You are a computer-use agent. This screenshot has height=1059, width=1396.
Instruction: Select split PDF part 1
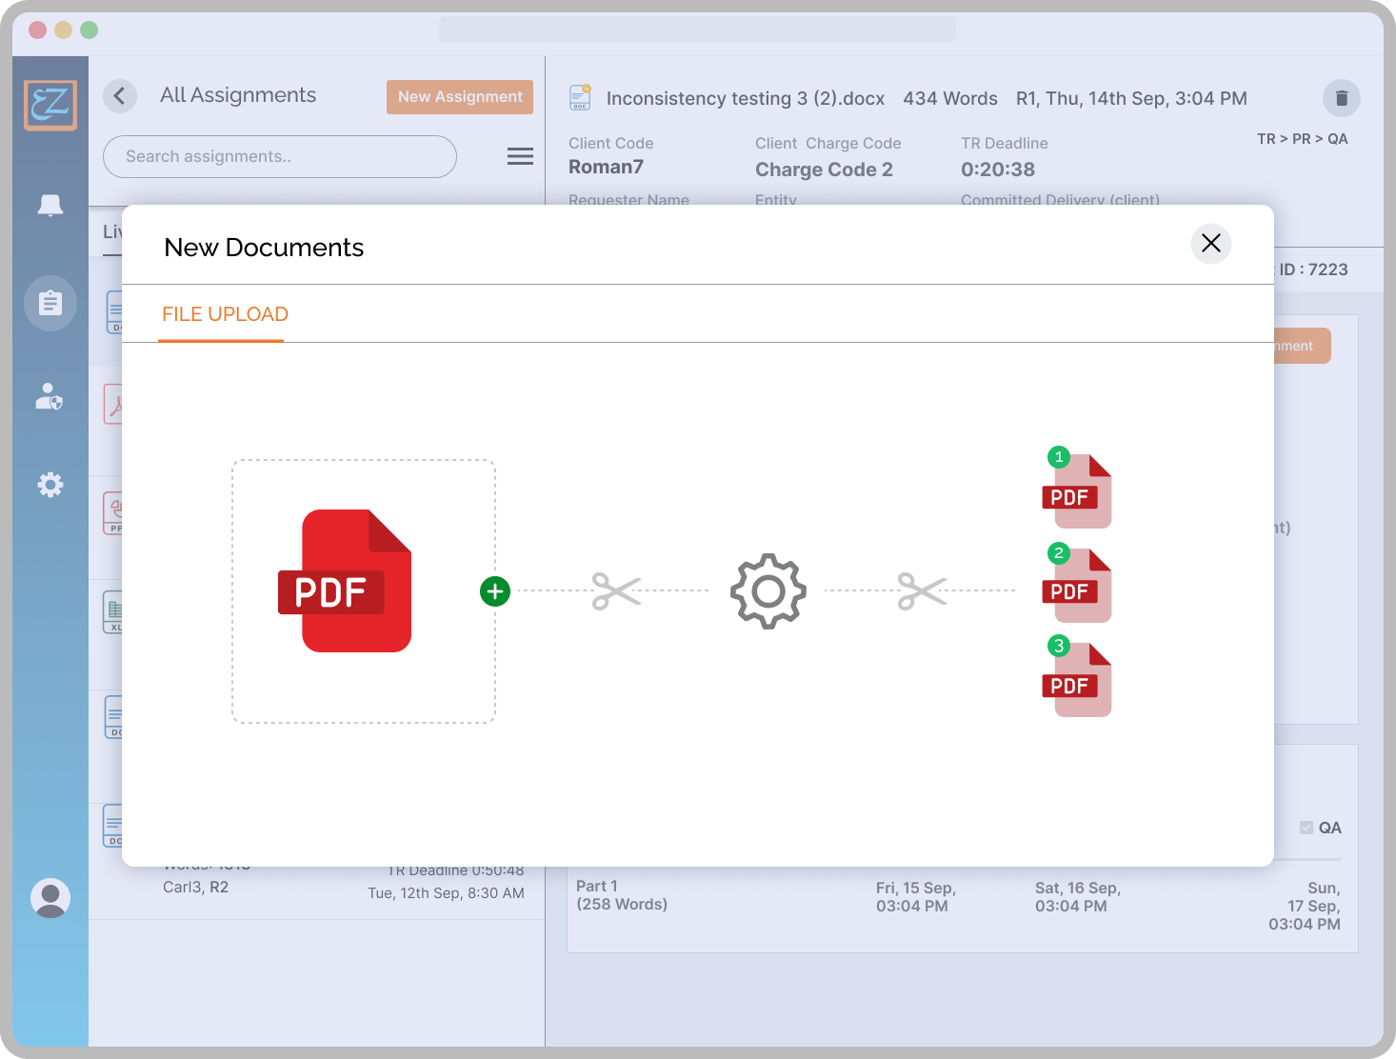point(1078,491)
